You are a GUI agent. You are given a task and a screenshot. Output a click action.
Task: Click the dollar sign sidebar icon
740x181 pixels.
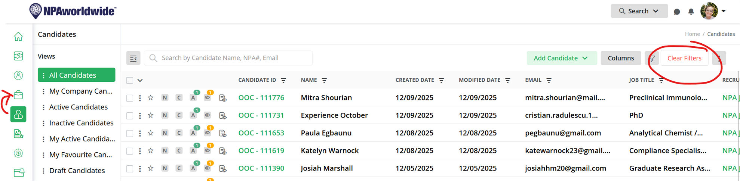[x=18, y=153]
